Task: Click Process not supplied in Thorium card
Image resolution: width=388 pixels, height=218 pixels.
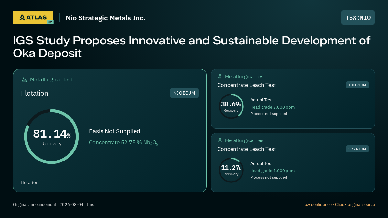Action: tap(269, 114)
